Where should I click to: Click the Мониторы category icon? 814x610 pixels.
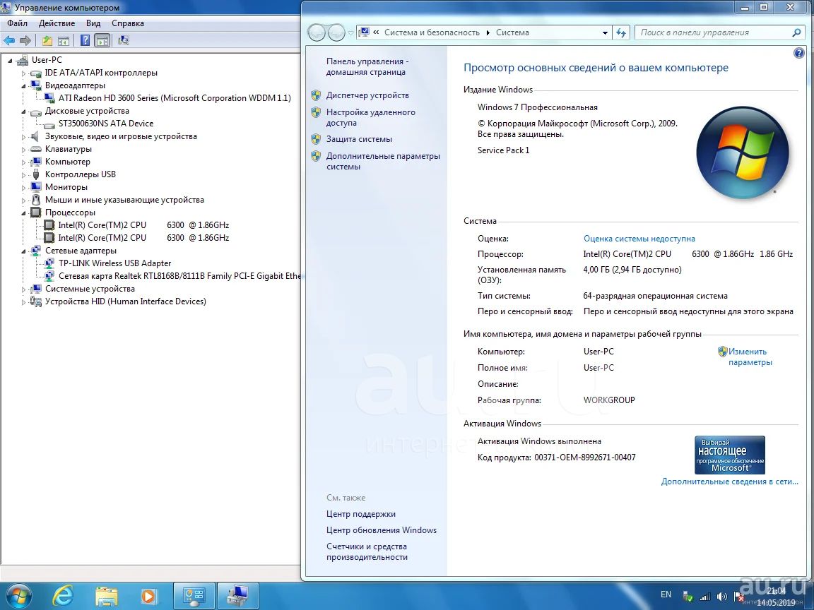coord(35,187)
